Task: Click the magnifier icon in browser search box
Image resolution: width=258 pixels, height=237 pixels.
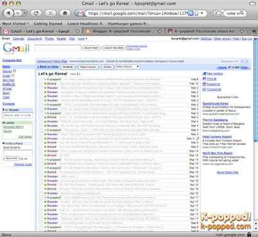Action: tap(242, 13)
